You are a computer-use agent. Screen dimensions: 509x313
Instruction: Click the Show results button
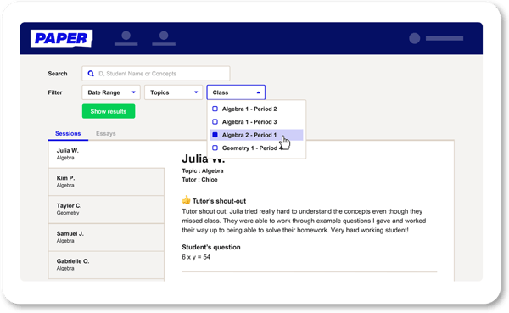coord(109,111)
